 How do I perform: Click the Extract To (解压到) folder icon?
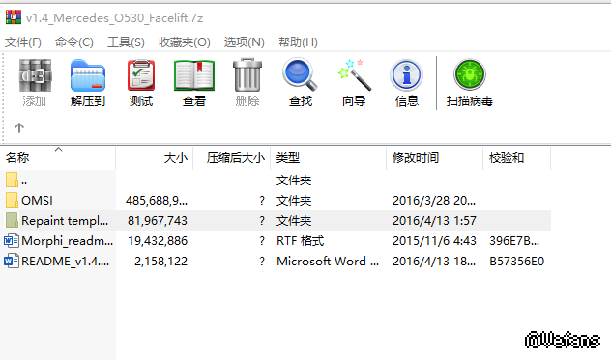click(88, 76)
